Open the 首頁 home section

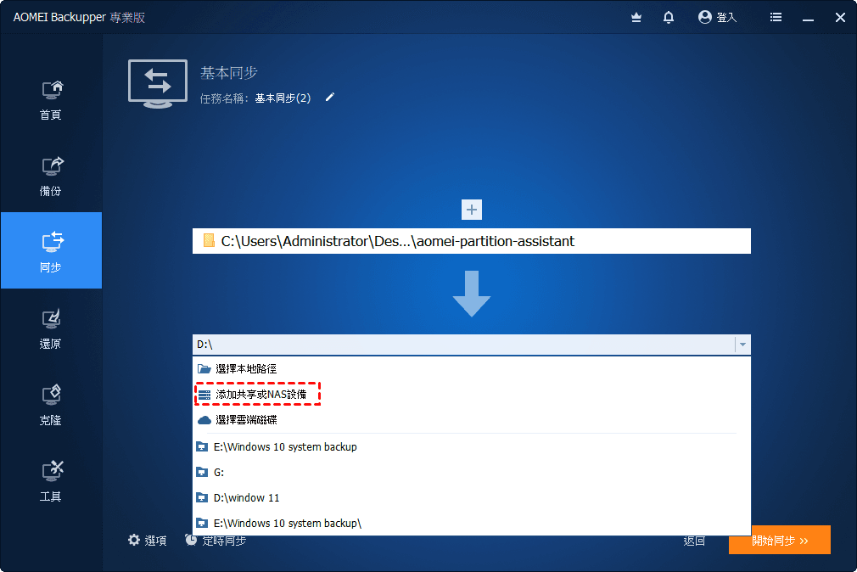click(51, 100)
